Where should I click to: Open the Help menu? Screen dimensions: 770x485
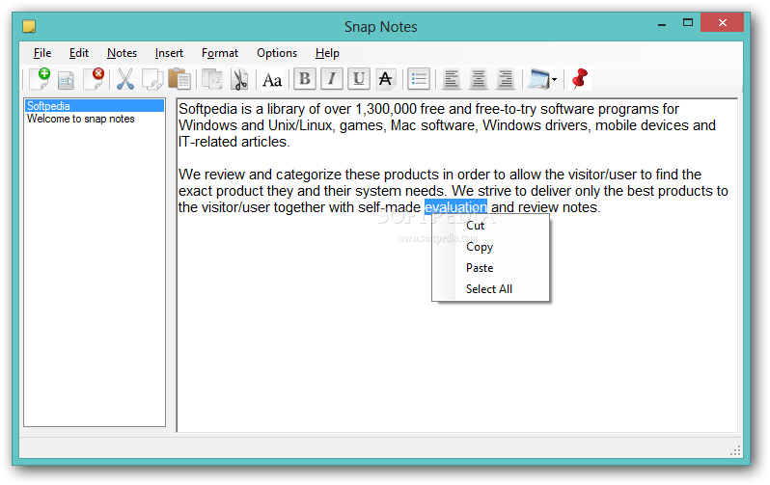coord(327,53)
